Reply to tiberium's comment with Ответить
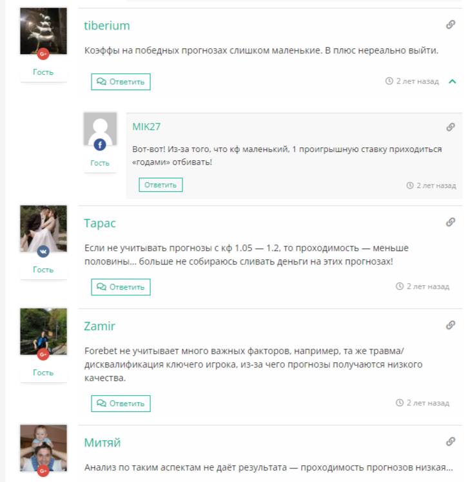 pyautogui.click(x=121, y=82)
